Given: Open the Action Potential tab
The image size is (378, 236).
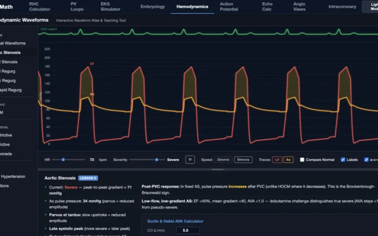Looking at the screenshot, I should (229, 7).
